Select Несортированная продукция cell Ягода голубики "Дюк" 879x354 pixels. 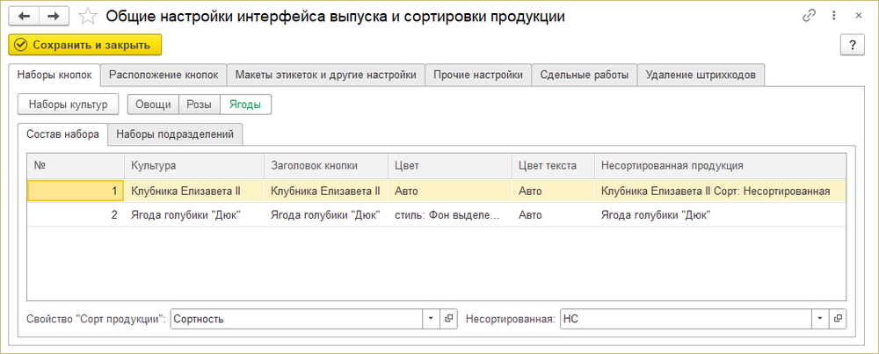[720, 214]
